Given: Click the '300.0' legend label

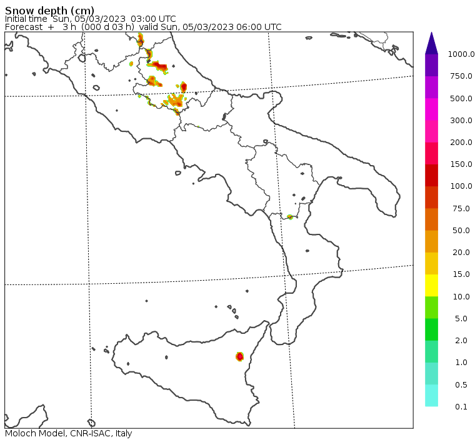Looking at the screenshot, I should click(x=461, y=120).
